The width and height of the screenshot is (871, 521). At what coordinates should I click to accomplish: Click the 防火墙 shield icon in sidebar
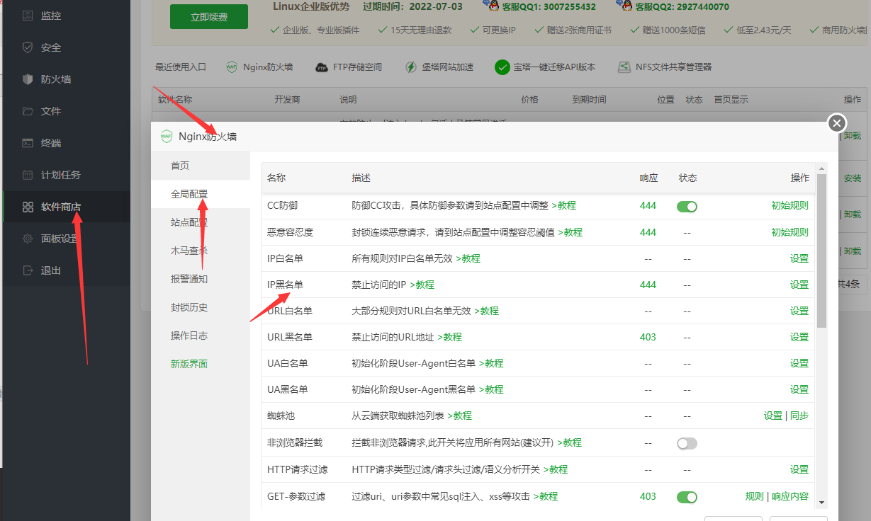[x=28, y=79]
